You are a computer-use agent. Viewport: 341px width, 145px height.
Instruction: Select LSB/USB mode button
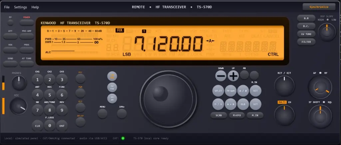(112, 76)
